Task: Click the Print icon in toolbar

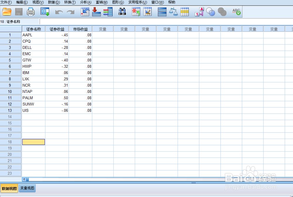Action: (30, 12)
